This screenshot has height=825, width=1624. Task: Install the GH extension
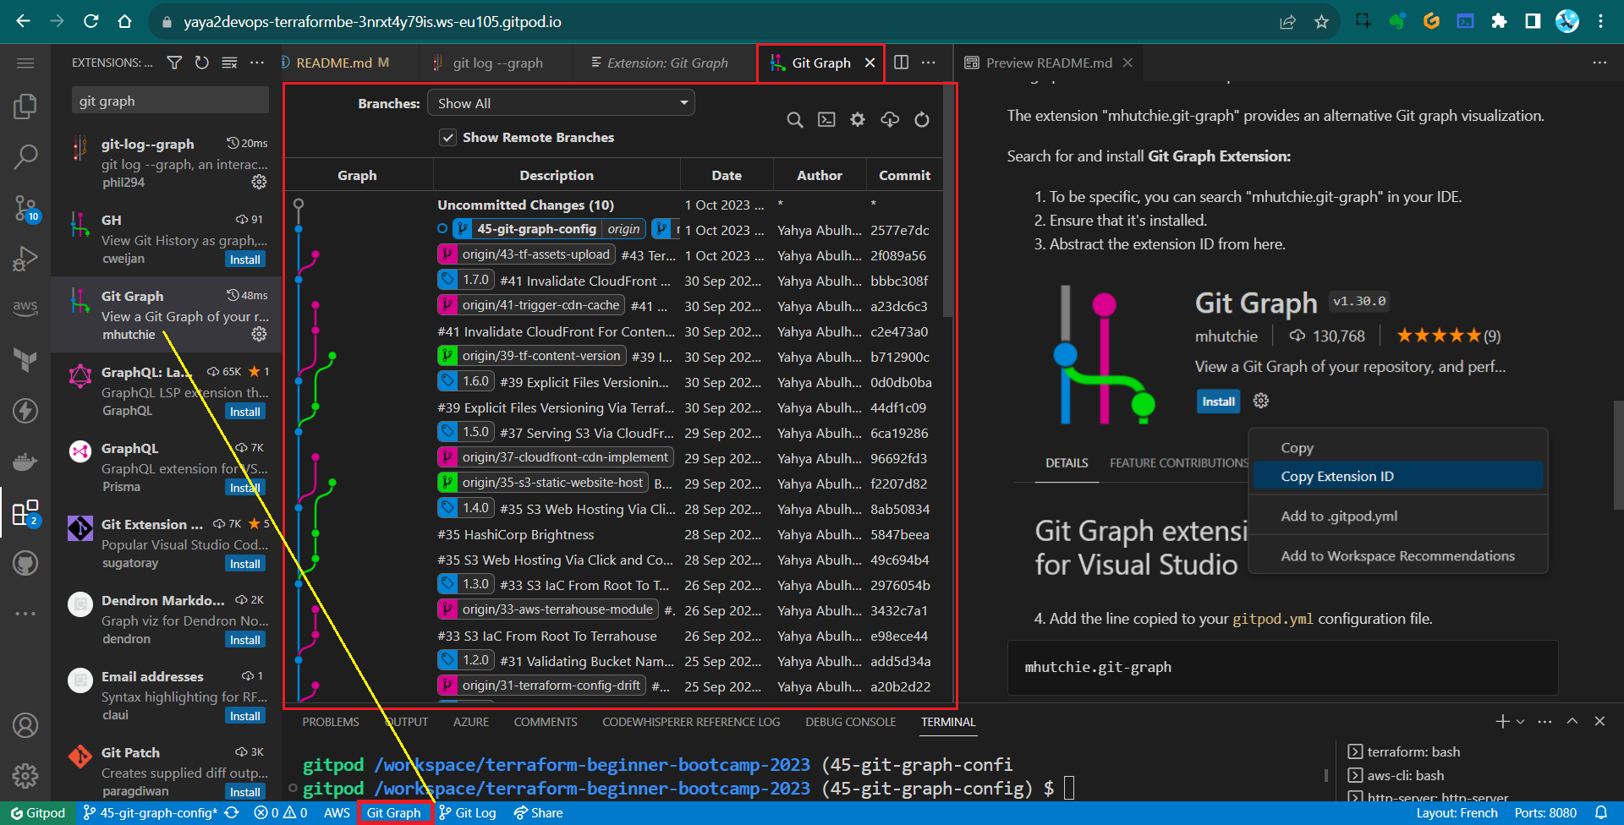pyautogui.click(x=245, y=260)
